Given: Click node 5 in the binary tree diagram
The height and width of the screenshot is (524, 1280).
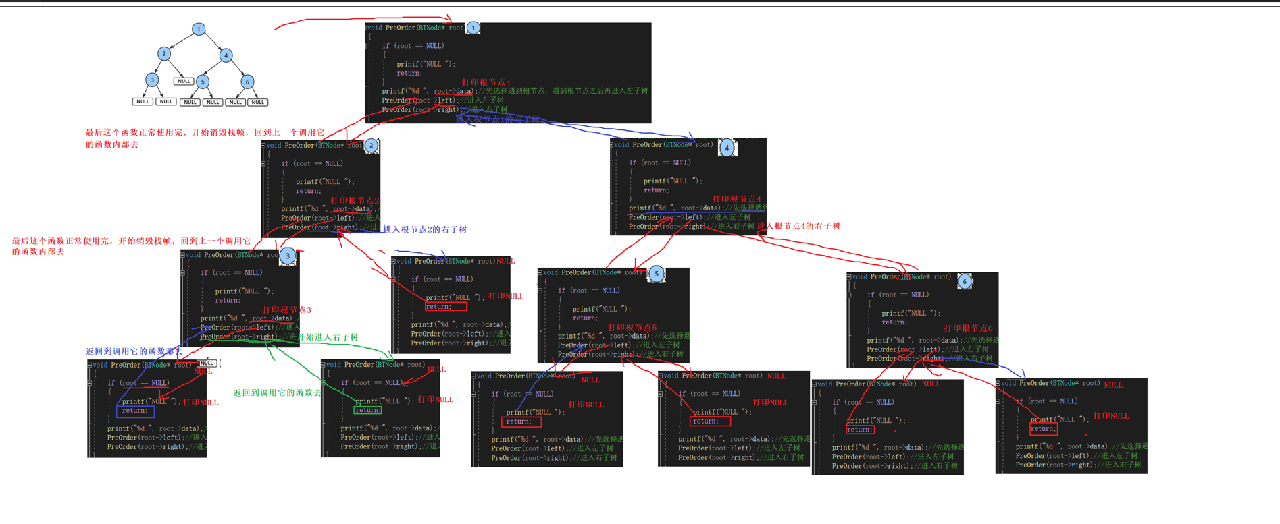Looking at the screenshot, I should (x=203, y=82).
